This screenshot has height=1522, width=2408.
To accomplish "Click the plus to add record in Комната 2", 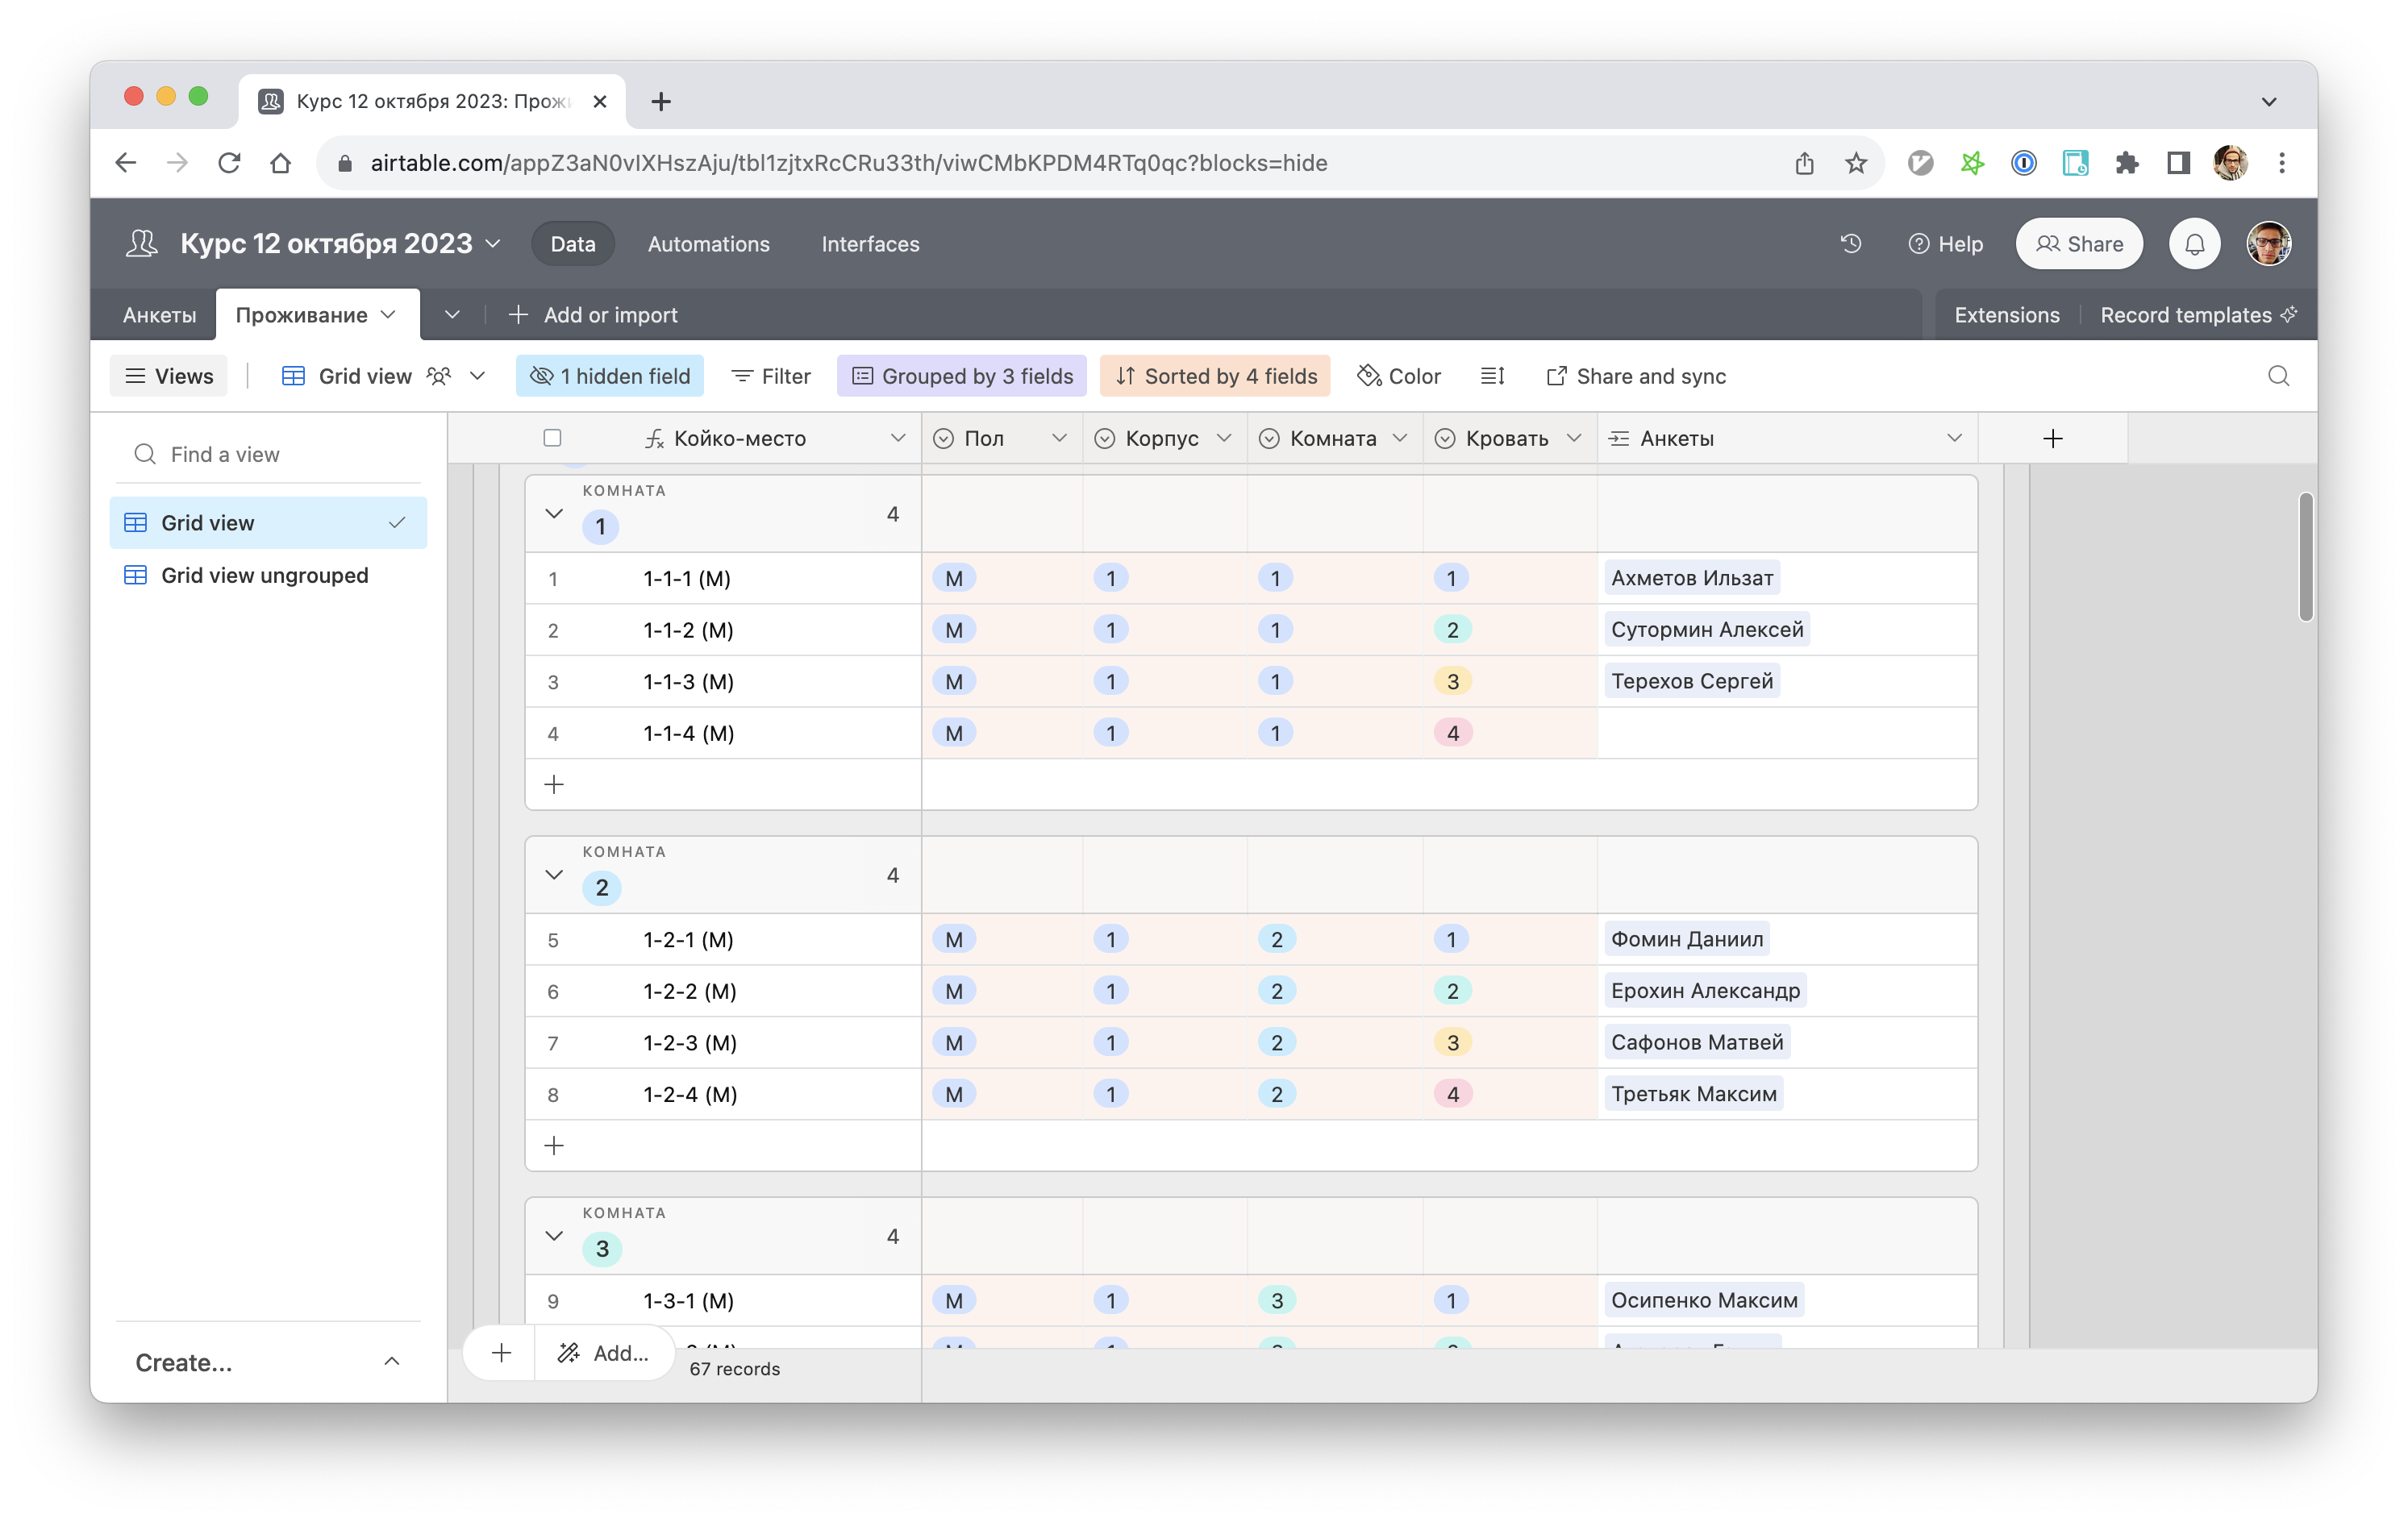I will pos(554,1146).
